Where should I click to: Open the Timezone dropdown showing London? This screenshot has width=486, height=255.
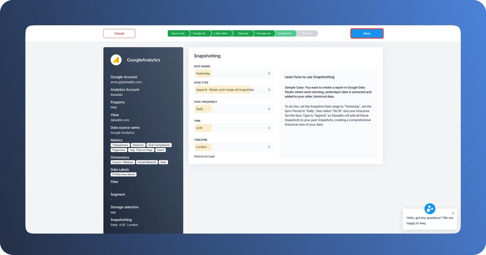pos(234,147)
